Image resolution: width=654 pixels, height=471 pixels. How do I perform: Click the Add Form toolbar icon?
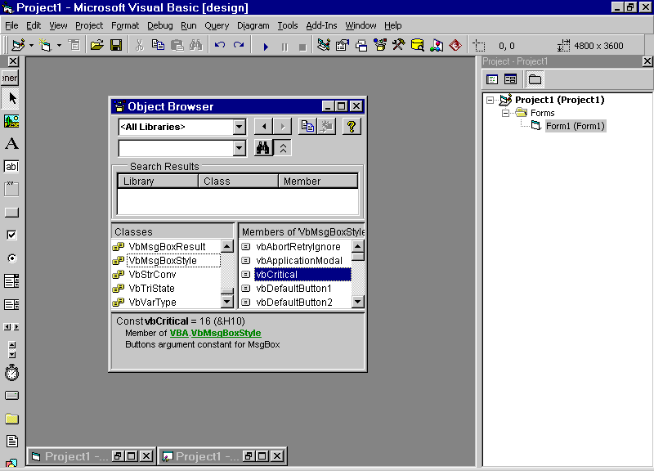(x=45, y=45)
